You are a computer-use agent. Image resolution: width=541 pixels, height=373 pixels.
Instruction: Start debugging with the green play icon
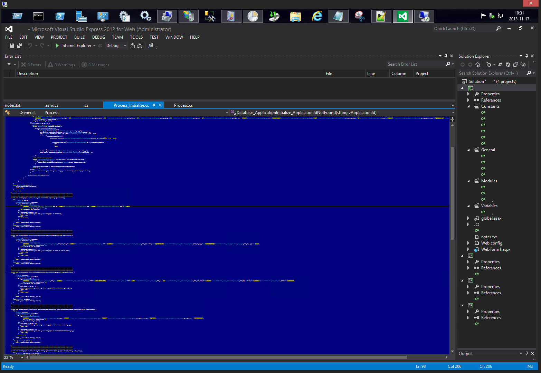click(57, 46)
